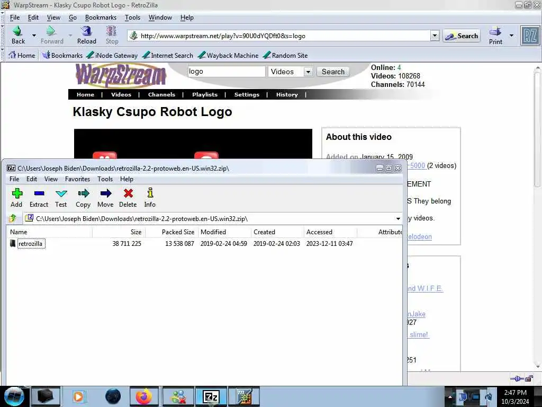The height and width of the screenshot is (407, 542).
Task: Click the browser toolbar Search button
Action: click(462, 36)
